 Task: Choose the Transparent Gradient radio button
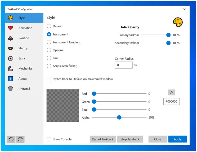coord(49,42)
